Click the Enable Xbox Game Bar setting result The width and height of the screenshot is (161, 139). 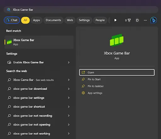tap(39, 62)
